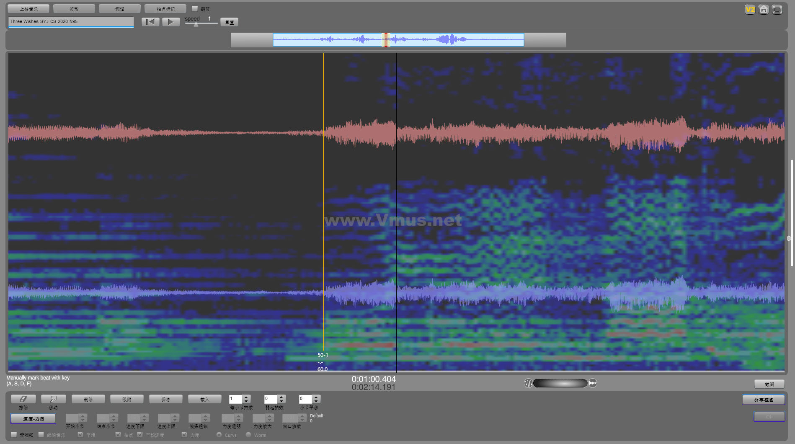Click the 截图 screenshot button
This screenshot has width=795, height=444.
point(769,384)
